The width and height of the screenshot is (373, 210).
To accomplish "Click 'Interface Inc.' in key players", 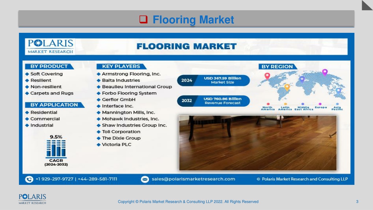I will click(118, 106).
